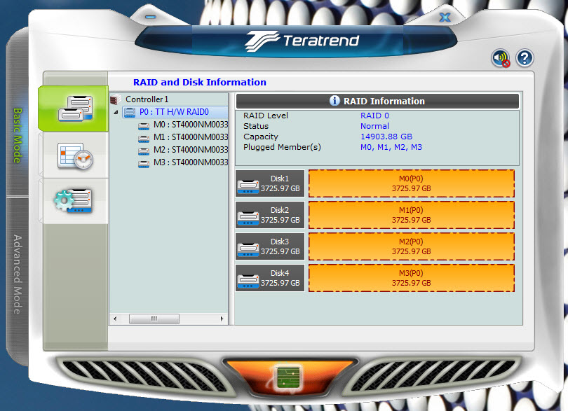Click the Disk1 drive icon
The image size is (568, 411).
click(248, 187)
